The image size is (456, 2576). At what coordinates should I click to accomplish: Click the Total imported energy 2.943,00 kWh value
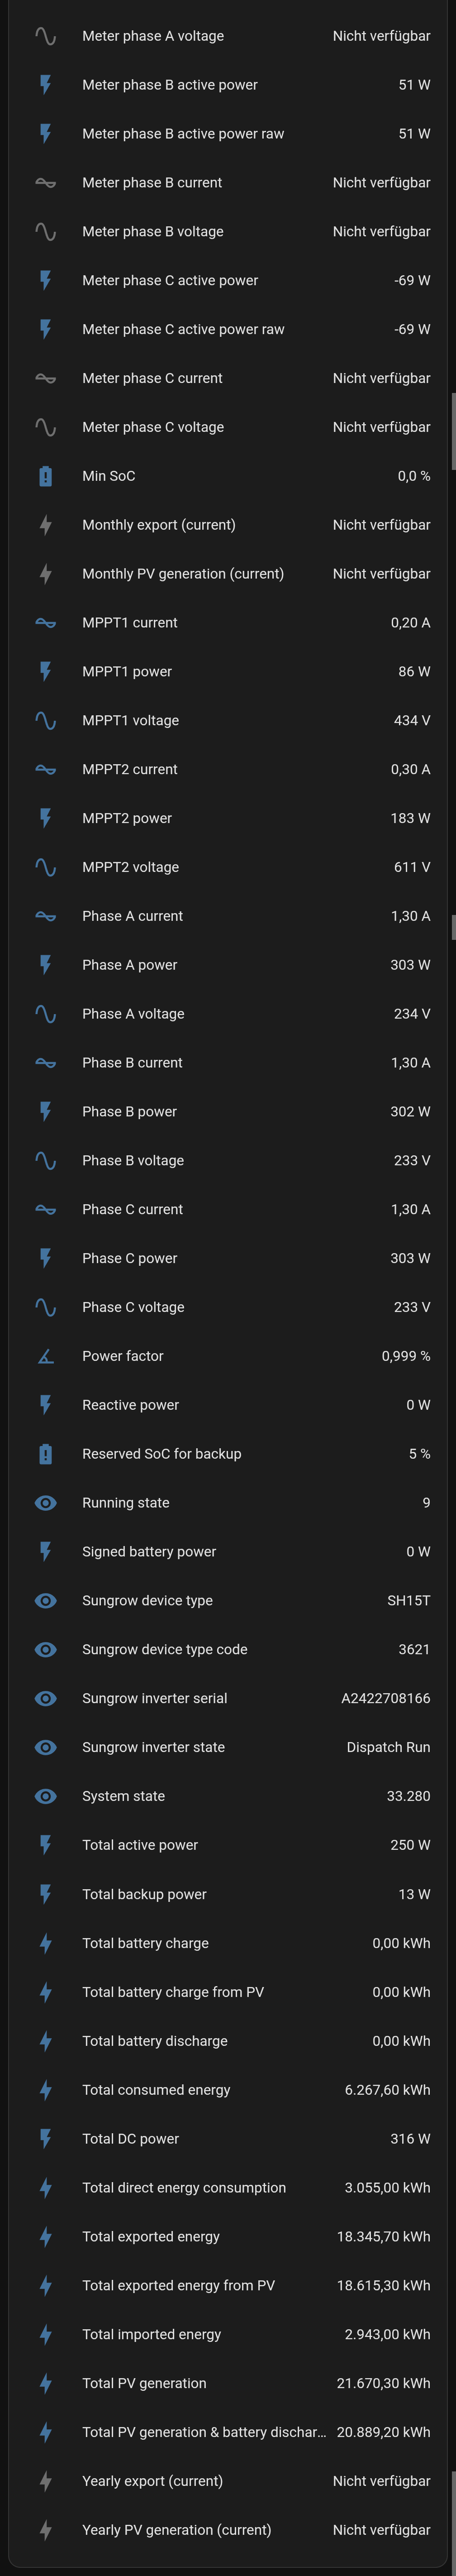[387, 2334]
